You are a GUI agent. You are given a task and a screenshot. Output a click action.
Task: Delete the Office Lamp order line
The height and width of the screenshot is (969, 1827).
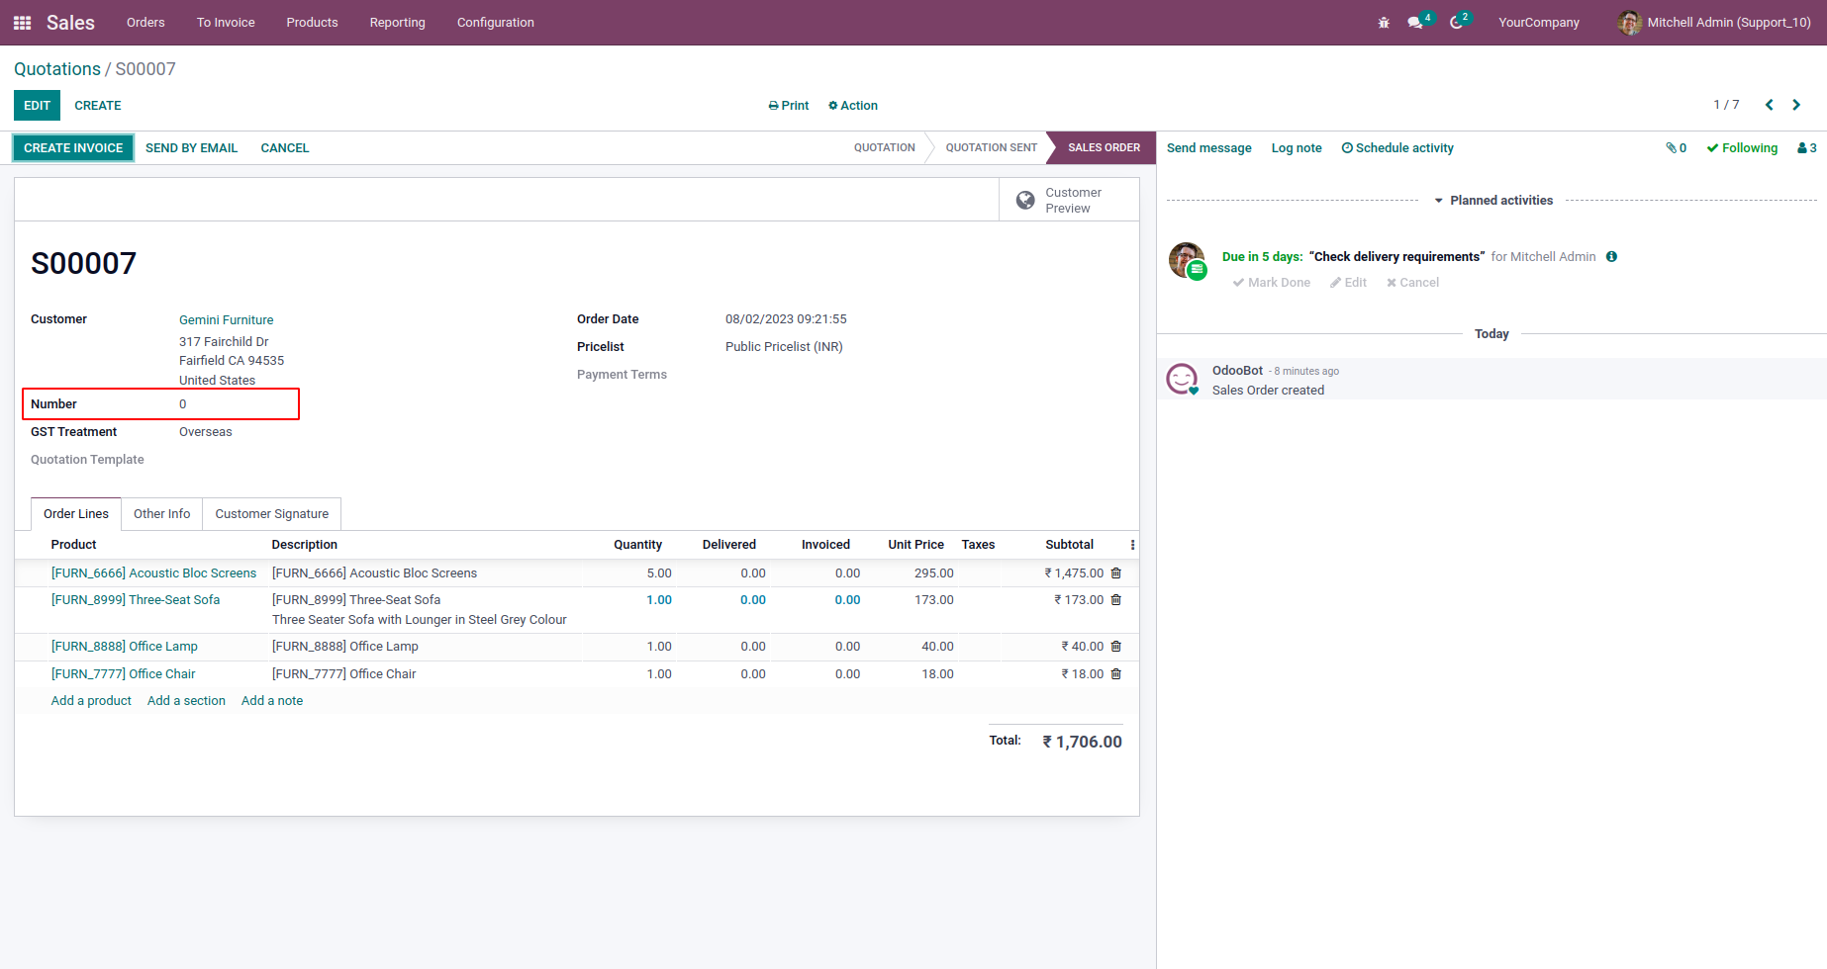pyautogui.click(x=1116, y=647)
